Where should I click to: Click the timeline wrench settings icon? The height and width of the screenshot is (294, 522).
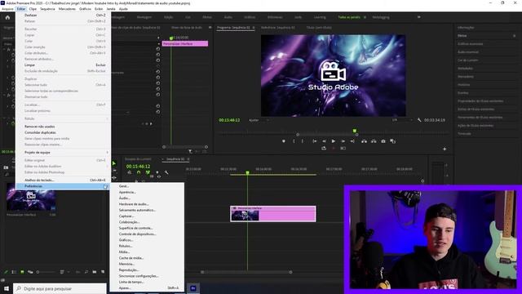pyautogui.click(x=166, y=172)
